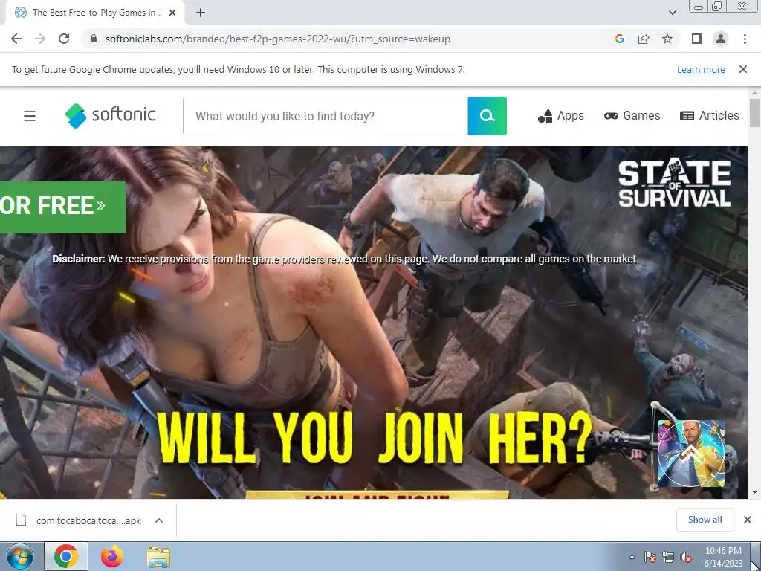
Task: Share this page icon
Action: [644, 39]
